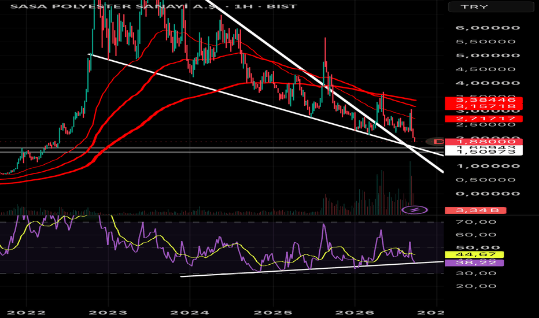Image resolution: width=539 pixels, height=318 pixels.
Task: Click the 1,88000 current price label
Action: pyautogui.click(x=483, y=142)
